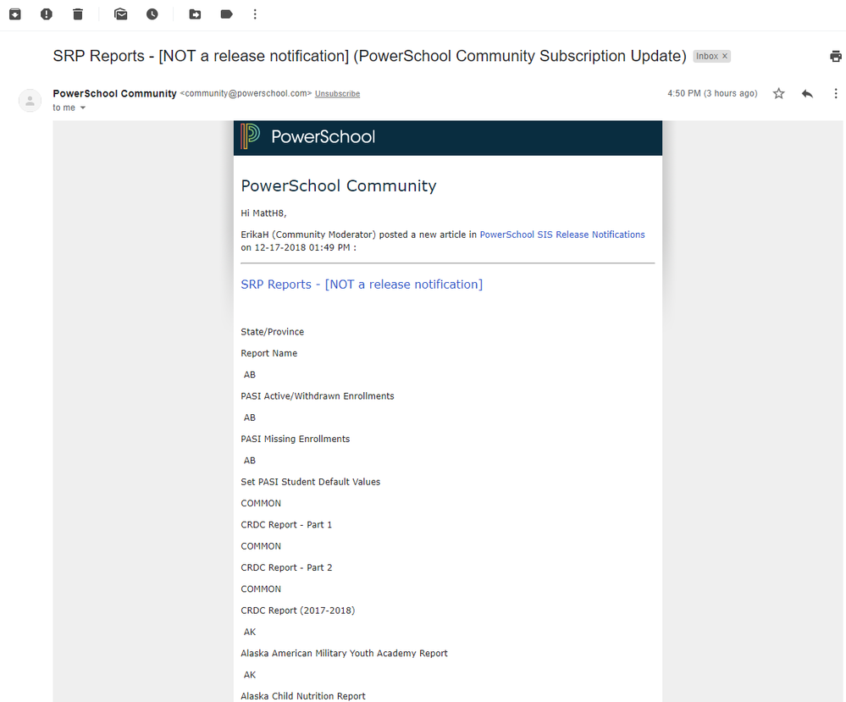This screenshot has width=846, height=702.
Task: Click the 'PowerSchool Community' heading
Action: click(338, 185)
